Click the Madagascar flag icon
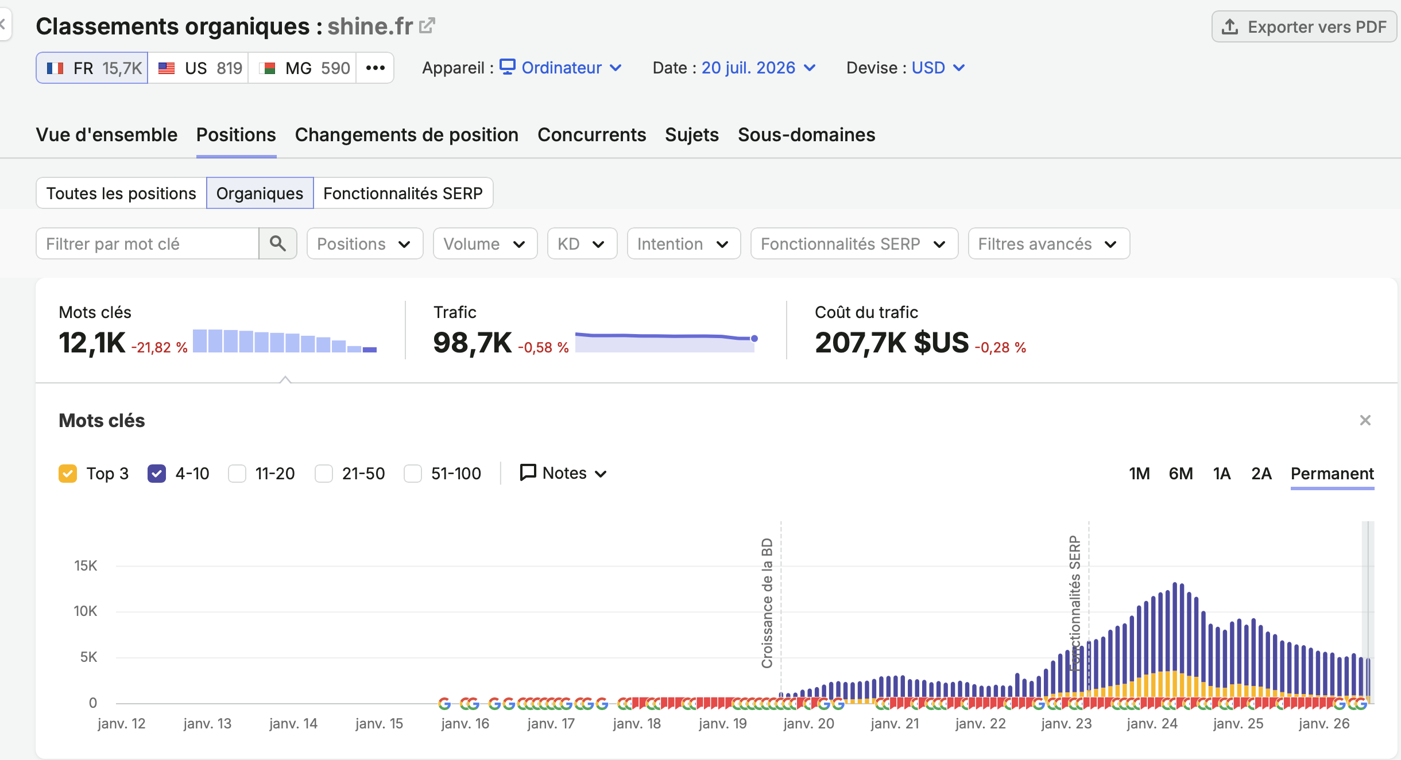This screenshot has width=1401, height=760. click(x=267, y=68)
